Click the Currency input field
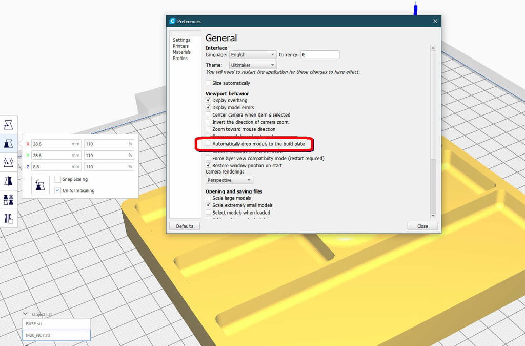The width and height of the screenshot is (525, 346). pos(320,54)
